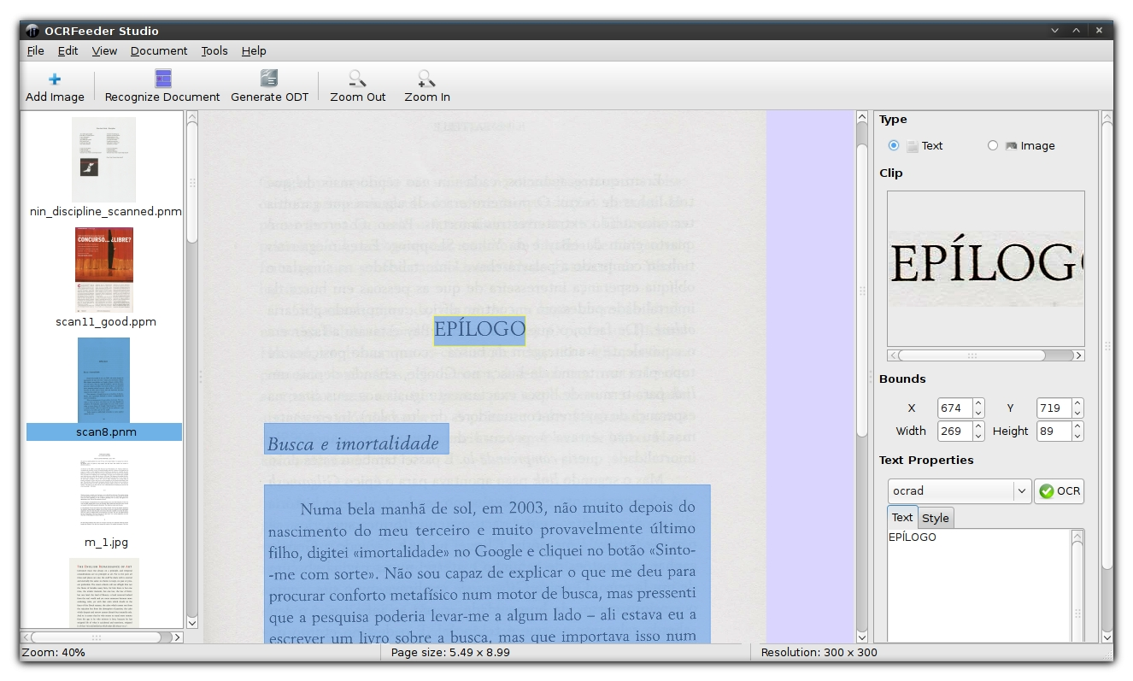
Task: Run Recognize Document from the toolbar
Action: 162,79
